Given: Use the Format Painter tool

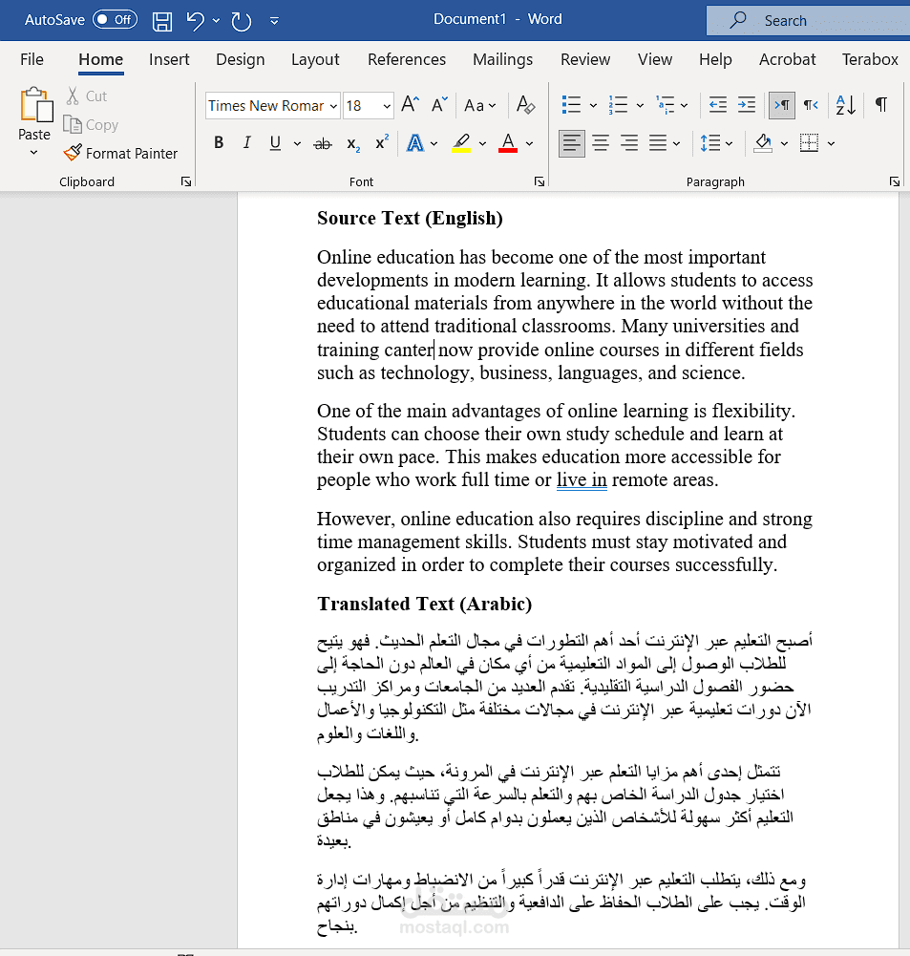Looking at the screenshot, I should click(120, 153).
